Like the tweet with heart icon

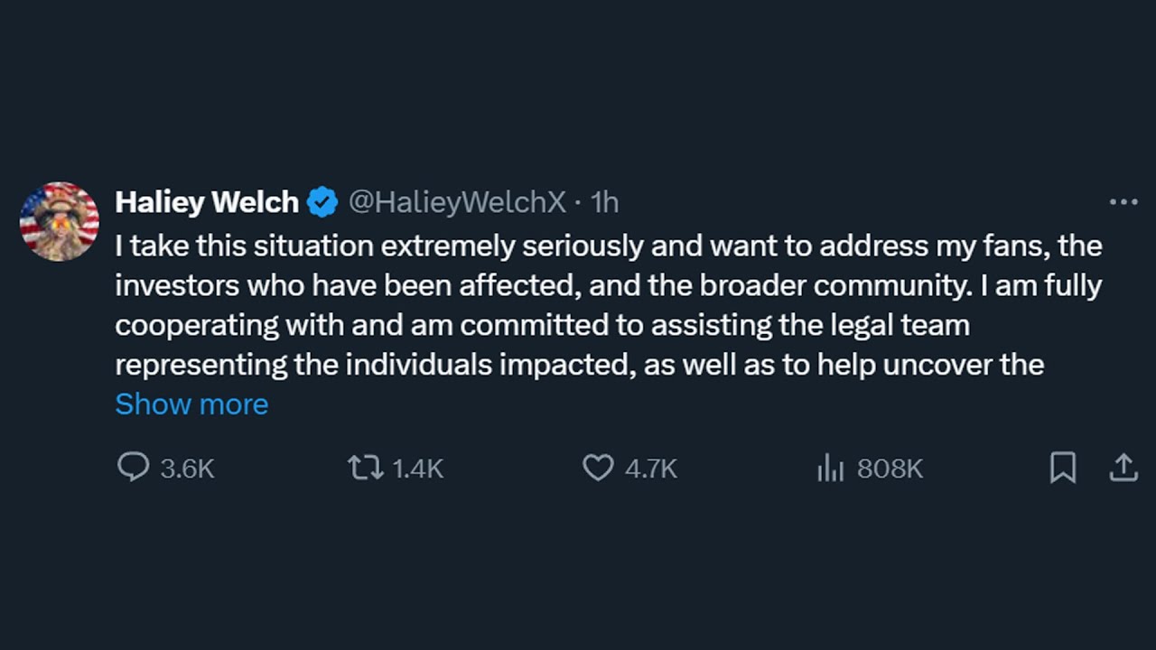[x=597, y=467]
